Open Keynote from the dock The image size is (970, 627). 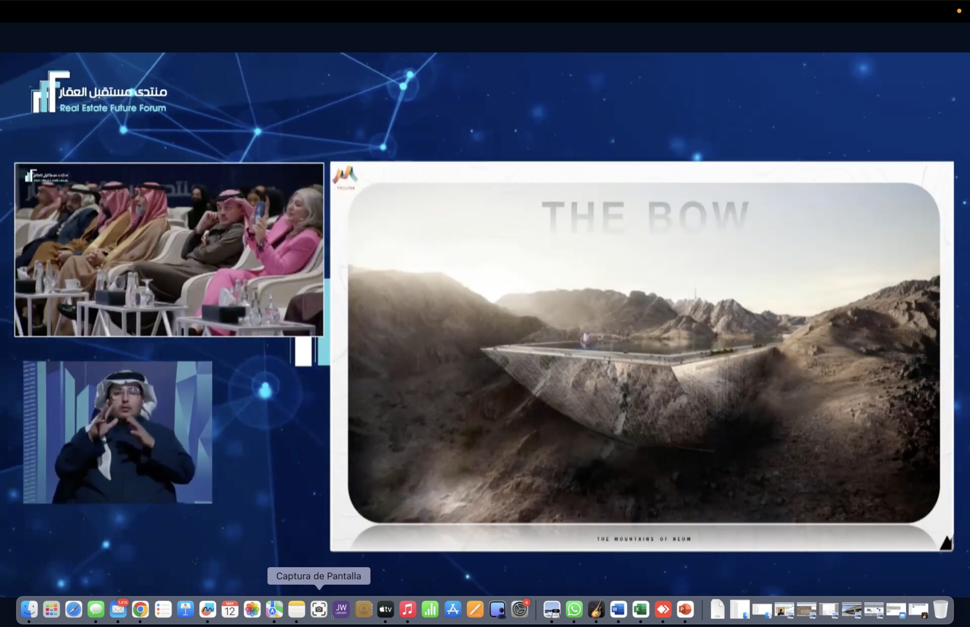[x=185, y=610]
